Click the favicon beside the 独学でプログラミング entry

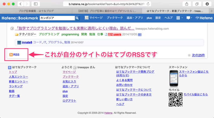click(12, 28)
